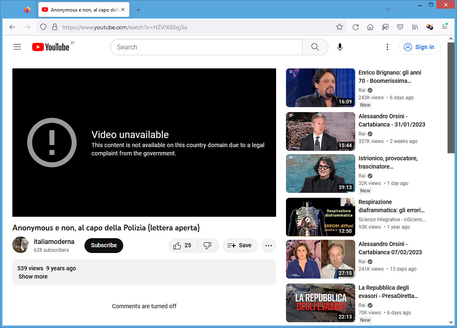
Task: Expand description with Show more
Action: 33,276
